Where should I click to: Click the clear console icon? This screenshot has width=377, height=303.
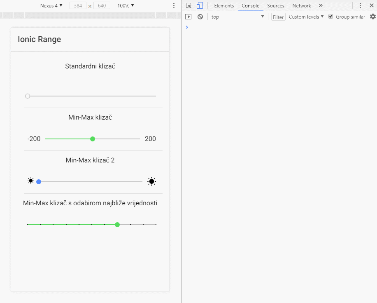coord(200,17)
